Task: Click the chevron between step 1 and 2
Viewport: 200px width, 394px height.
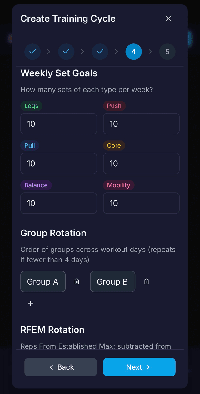Action: tap(49, 52)
